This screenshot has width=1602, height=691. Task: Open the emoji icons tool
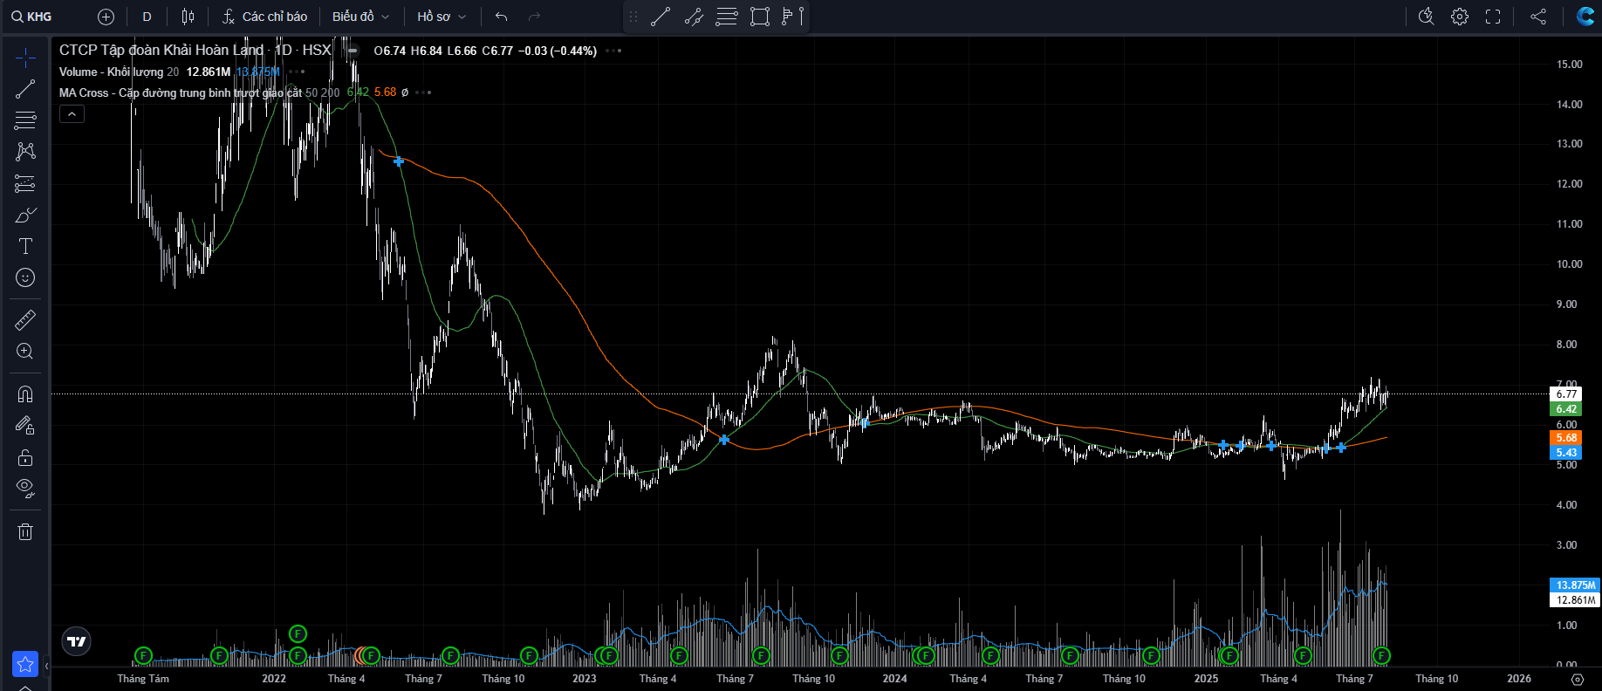point(25,277)
